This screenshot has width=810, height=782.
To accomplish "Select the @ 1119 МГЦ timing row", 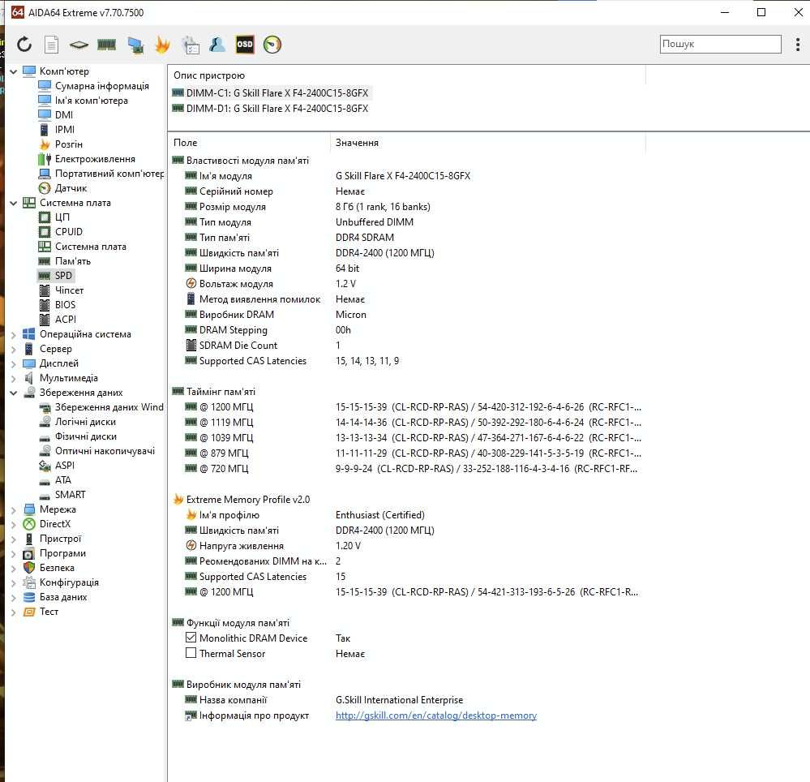I will pyautogui.click(x=414, y=423).
